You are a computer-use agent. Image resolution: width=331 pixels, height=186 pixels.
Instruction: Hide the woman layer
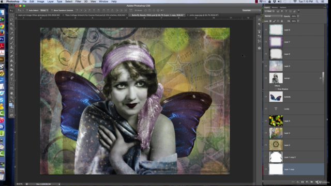(266, 78)
